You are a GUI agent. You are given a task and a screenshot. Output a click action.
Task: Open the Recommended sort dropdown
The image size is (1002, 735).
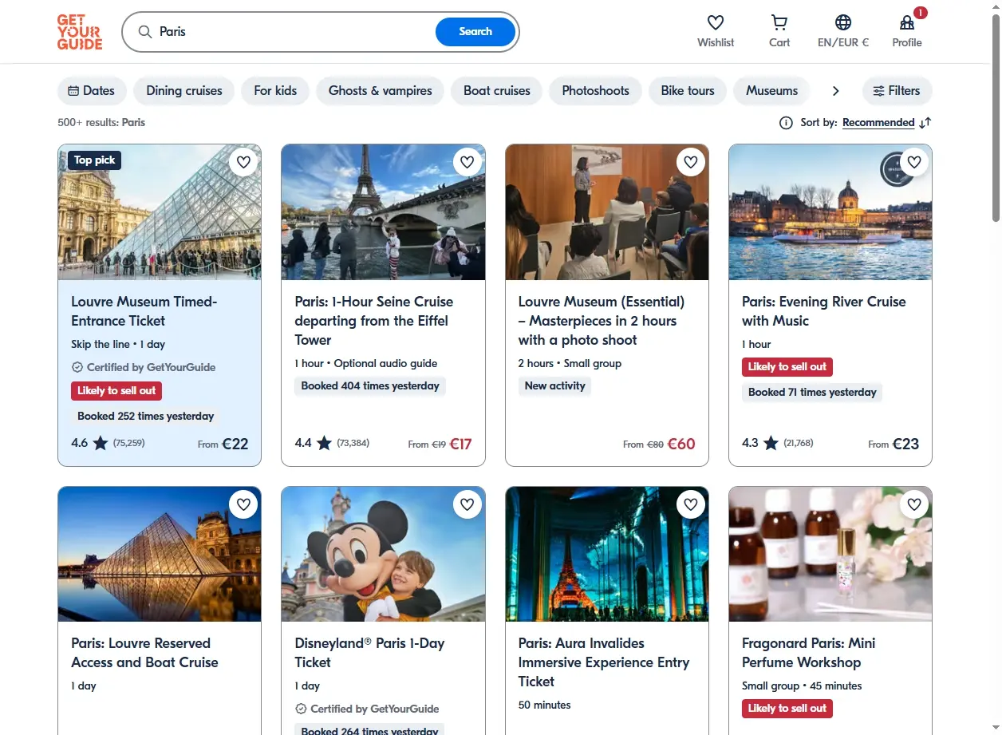(x=878, y=123)
